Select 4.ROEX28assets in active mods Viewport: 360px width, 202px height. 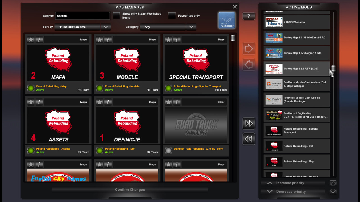pos(296,22)
